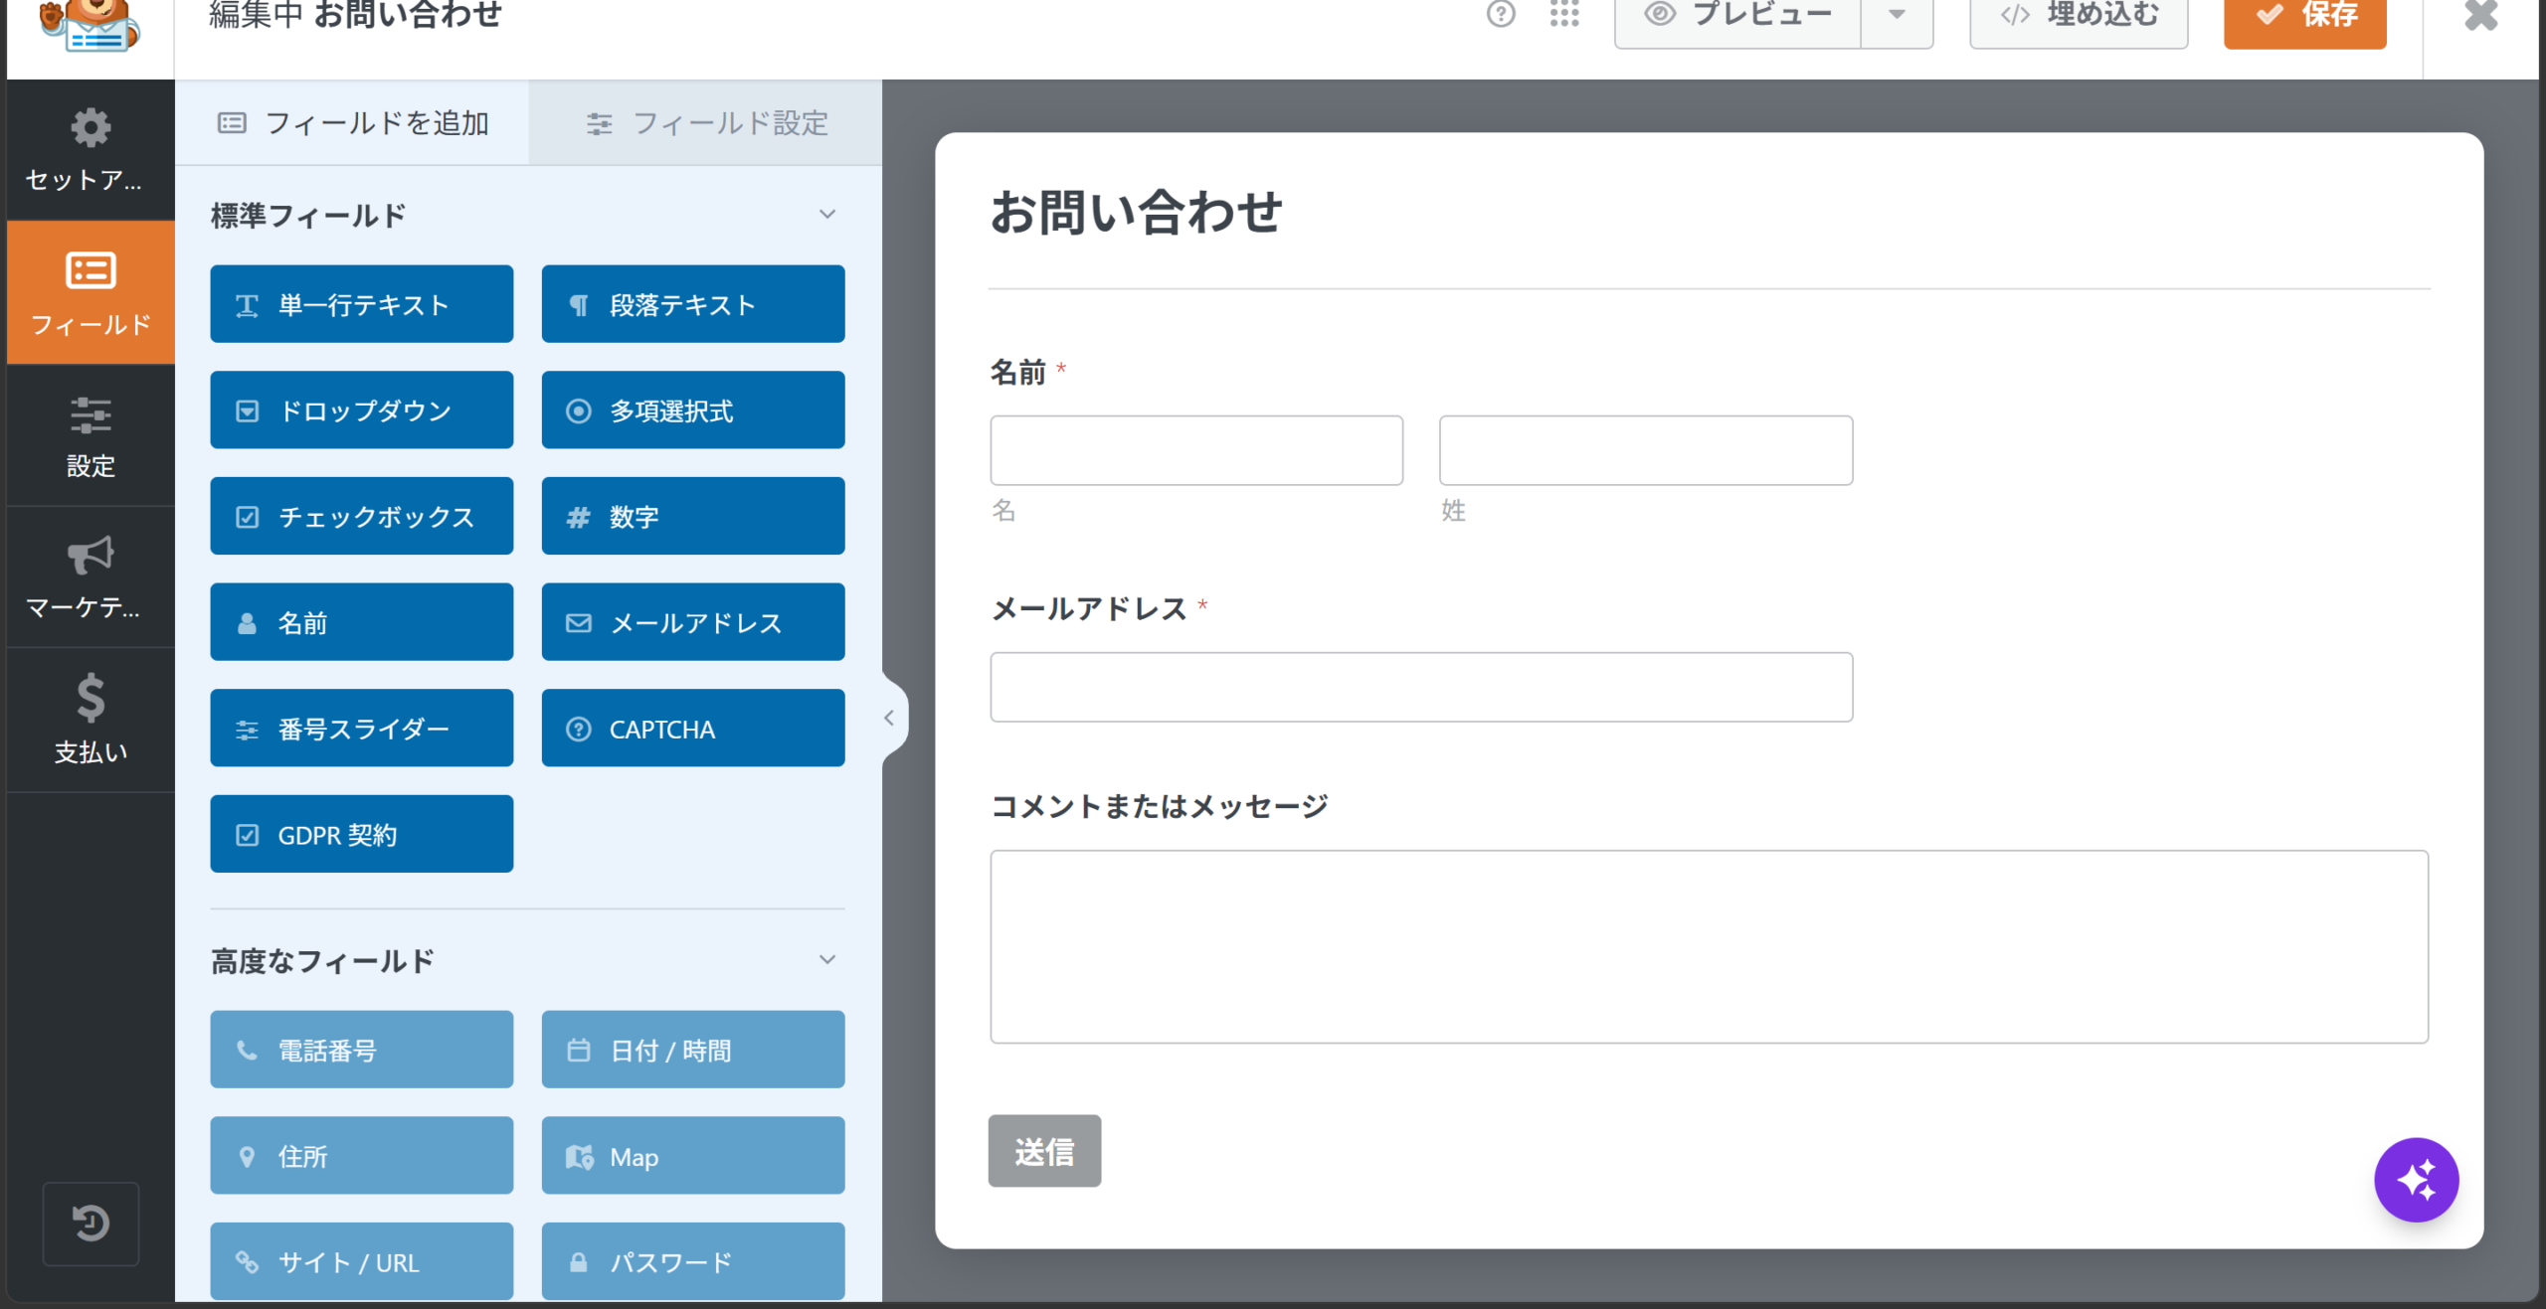Open the Payments dollar panel
Screen dimensions: 2546x1309
[x=91, y=720]
